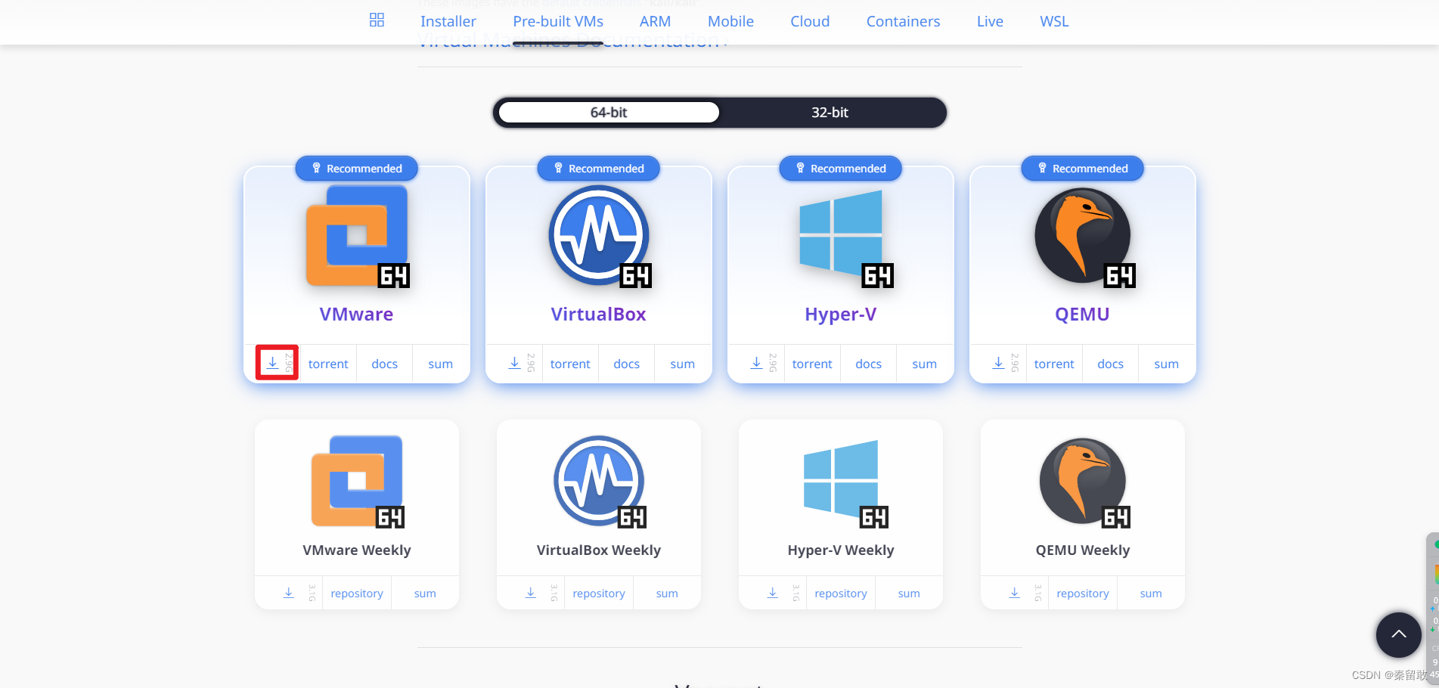Screen dimensions: 1439x688
Task: Click the Hyper-V title text
Action: point(840,315)
